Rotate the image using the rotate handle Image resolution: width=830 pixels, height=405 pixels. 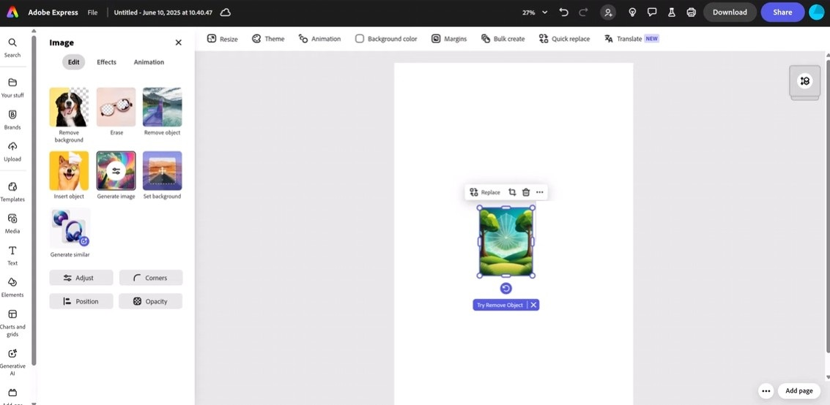[506, 288]
